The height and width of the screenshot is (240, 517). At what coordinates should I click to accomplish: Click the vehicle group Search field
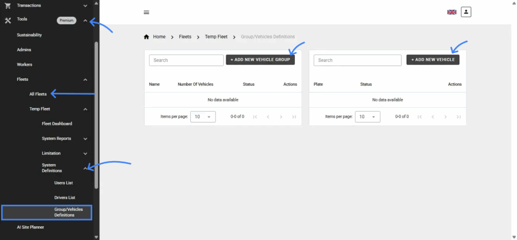click(x=186, y=60)
